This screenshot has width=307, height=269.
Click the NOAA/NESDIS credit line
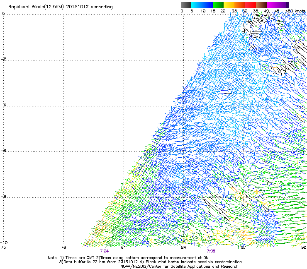(179, 267)
